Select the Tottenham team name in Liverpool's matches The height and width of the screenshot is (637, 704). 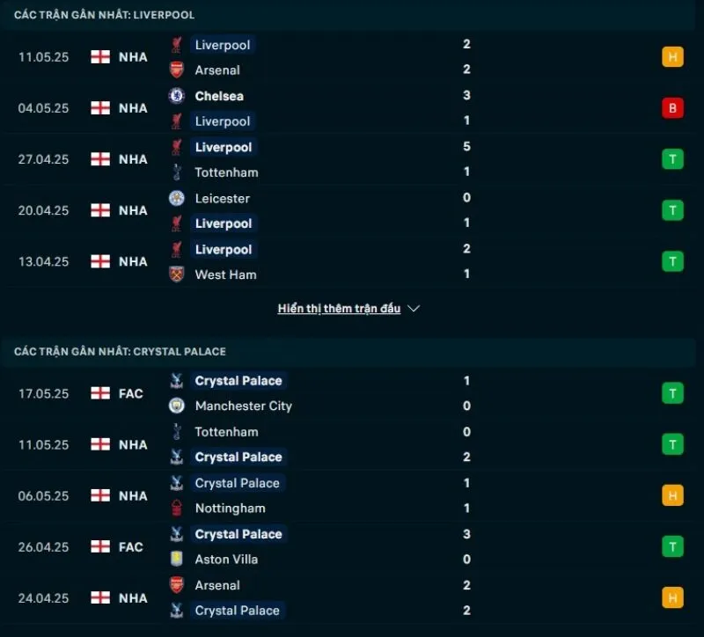(226, 172)
